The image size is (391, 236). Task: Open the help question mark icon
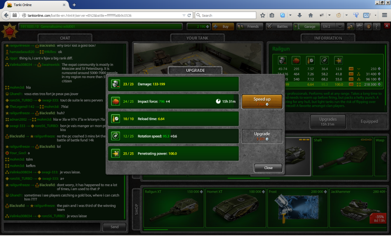click(x=376, y=27)
